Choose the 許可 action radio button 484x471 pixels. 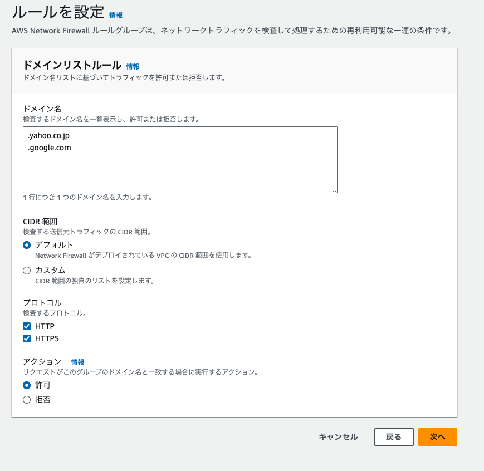tap(27, 385)
